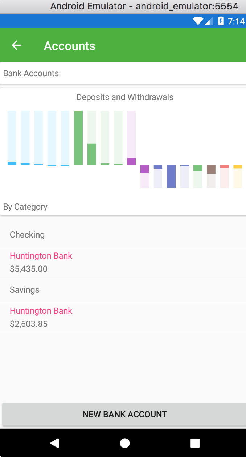The height and width of the screenshot is (457, 246).
Task: Tap the Android recent apps square
Action: (x=195, y=443)
